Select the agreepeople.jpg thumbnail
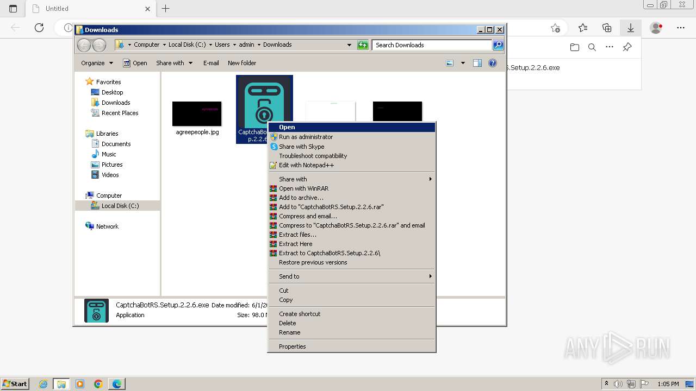This screenshot has height=391, width=696. click(x=197, y=114)
